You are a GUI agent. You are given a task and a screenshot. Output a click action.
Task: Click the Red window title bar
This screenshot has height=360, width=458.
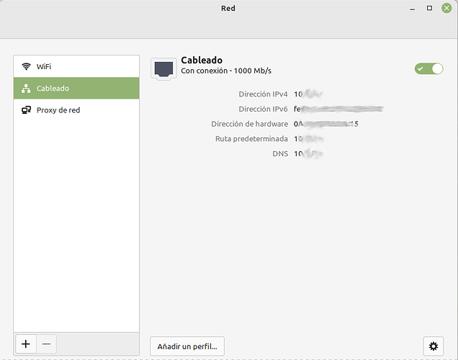pos(228,8)
